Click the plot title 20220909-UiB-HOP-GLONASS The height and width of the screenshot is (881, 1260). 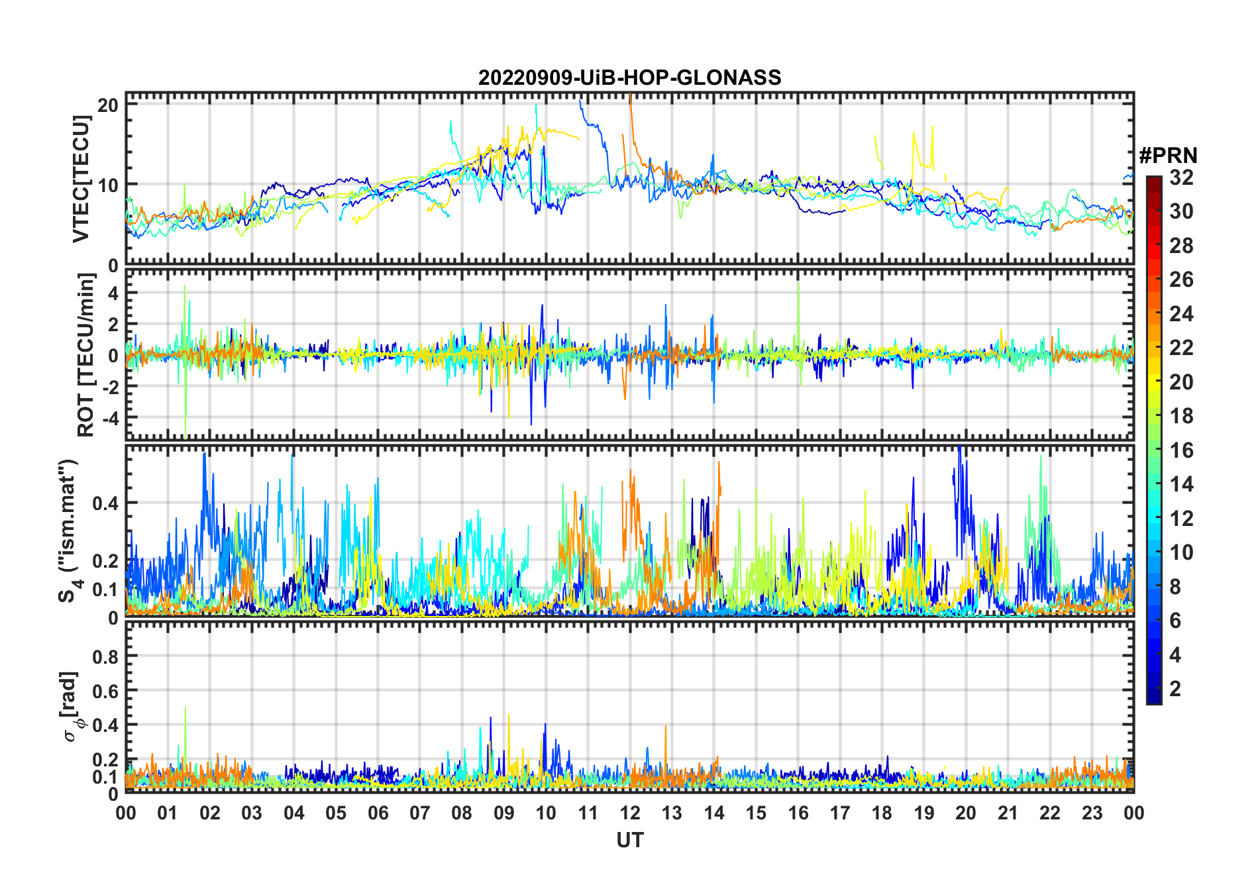pyautogui.click(x=629, y=78)
